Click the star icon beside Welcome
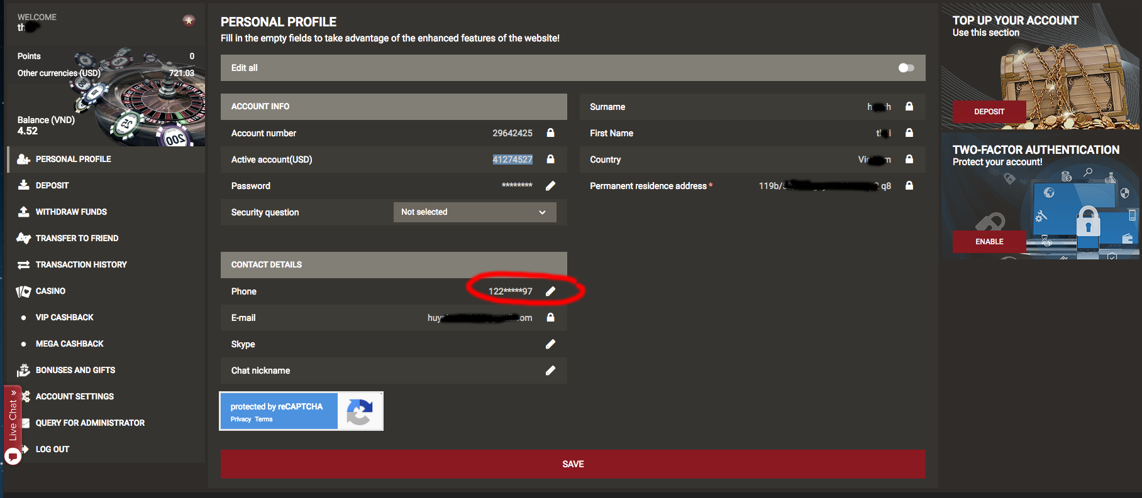1142x498 pixels. click(x=189, y=21)
